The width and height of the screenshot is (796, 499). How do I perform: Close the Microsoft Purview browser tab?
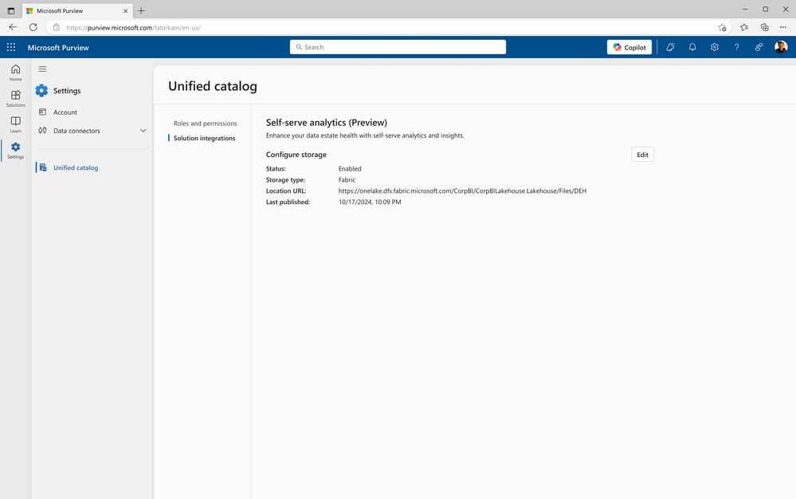pyautogui.click(x=125, y=10)
